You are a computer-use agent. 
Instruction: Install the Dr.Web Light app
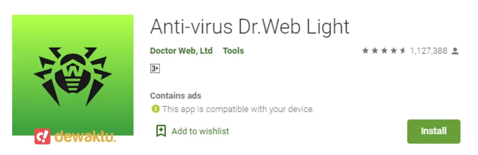point(434,131)
